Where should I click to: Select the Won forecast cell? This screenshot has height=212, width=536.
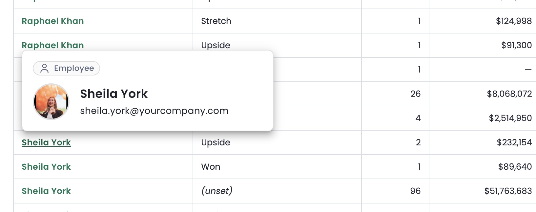(277, 167)
